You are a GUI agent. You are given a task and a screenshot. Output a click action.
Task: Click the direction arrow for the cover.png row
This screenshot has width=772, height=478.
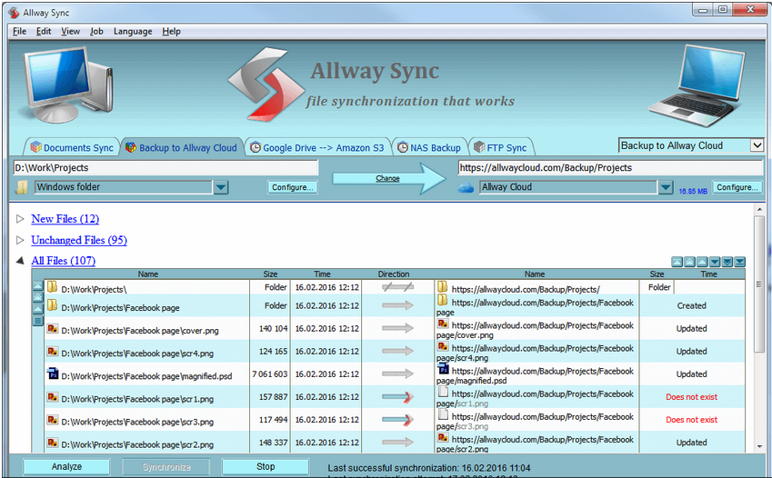[x=397, y=328]
